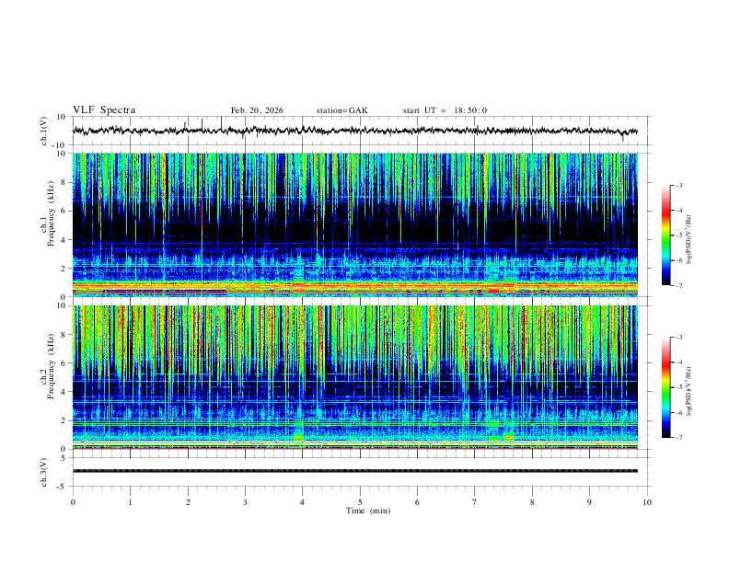The width and height of the screenshot is (729, 563).
Task: Click time axis tick label '8'
Action: coord(532,502)
